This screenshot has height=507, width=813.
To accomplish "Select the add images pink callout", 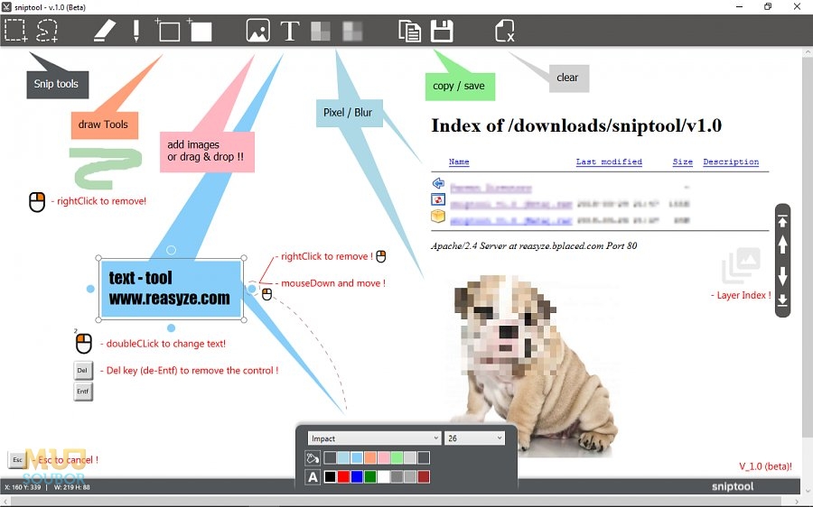I will (x=207, y=152).
